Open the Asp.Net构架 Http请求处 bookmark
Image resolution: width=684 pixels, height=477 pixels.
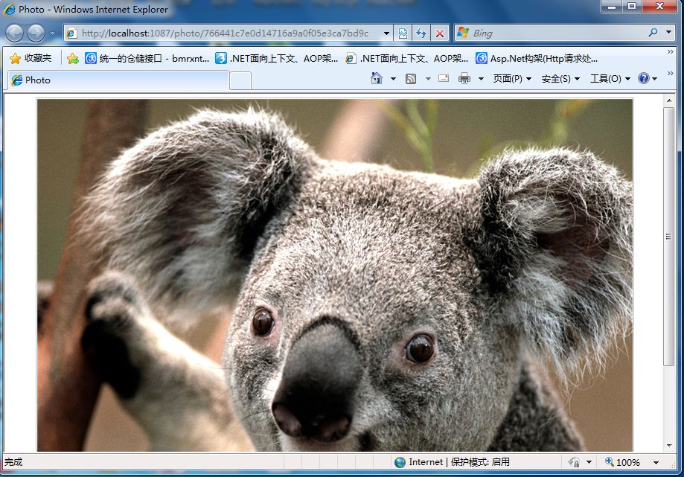click(537, 58)
